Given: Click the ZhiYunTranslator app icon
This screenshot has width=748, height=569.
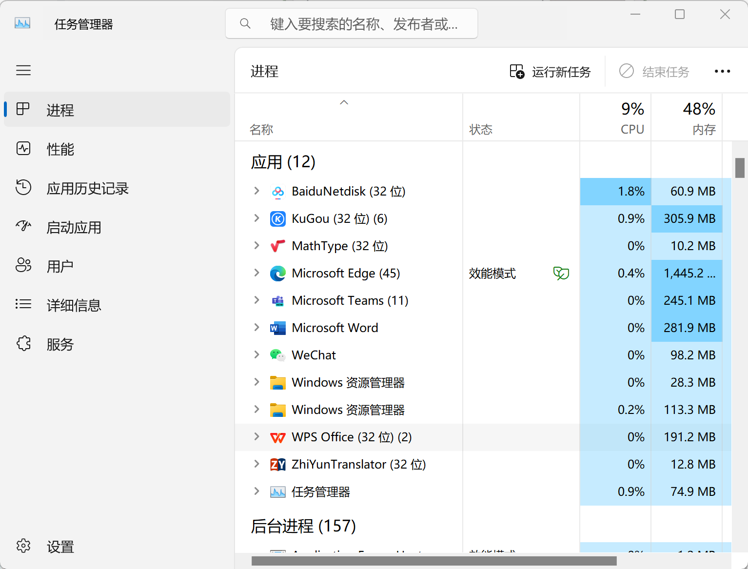Looking at the screenshot, I should pyautogui.click(x=278, y=465).
